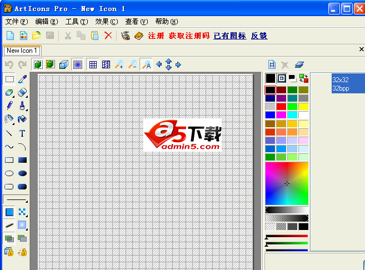Click the Save floppy disk icon
Viewport: 365px width, 270px height.
[50, 36]
